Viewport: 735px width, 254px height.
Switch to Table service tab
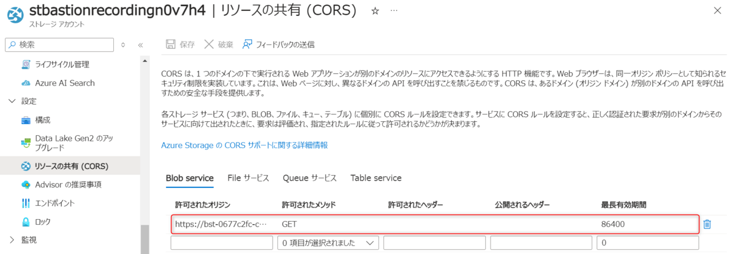376,178
